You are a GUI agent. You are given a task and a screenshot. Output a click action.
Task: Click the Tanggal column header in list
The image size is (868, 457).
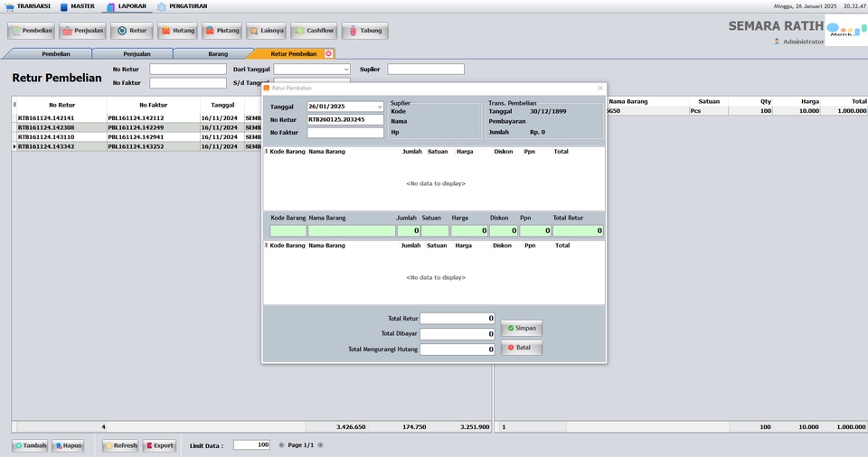pos(222,105)
